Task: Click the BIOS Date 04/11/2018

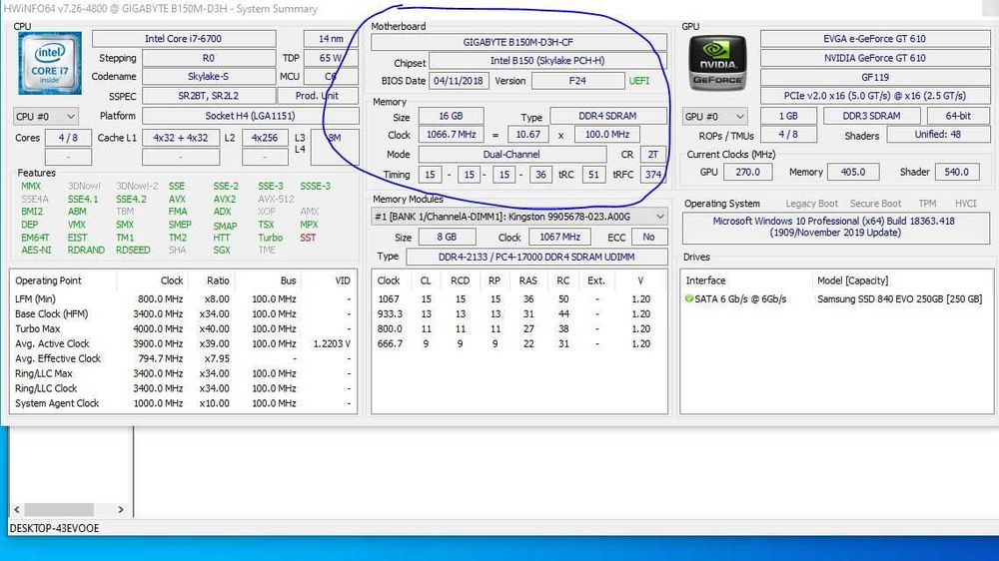Action: point(459,81)
